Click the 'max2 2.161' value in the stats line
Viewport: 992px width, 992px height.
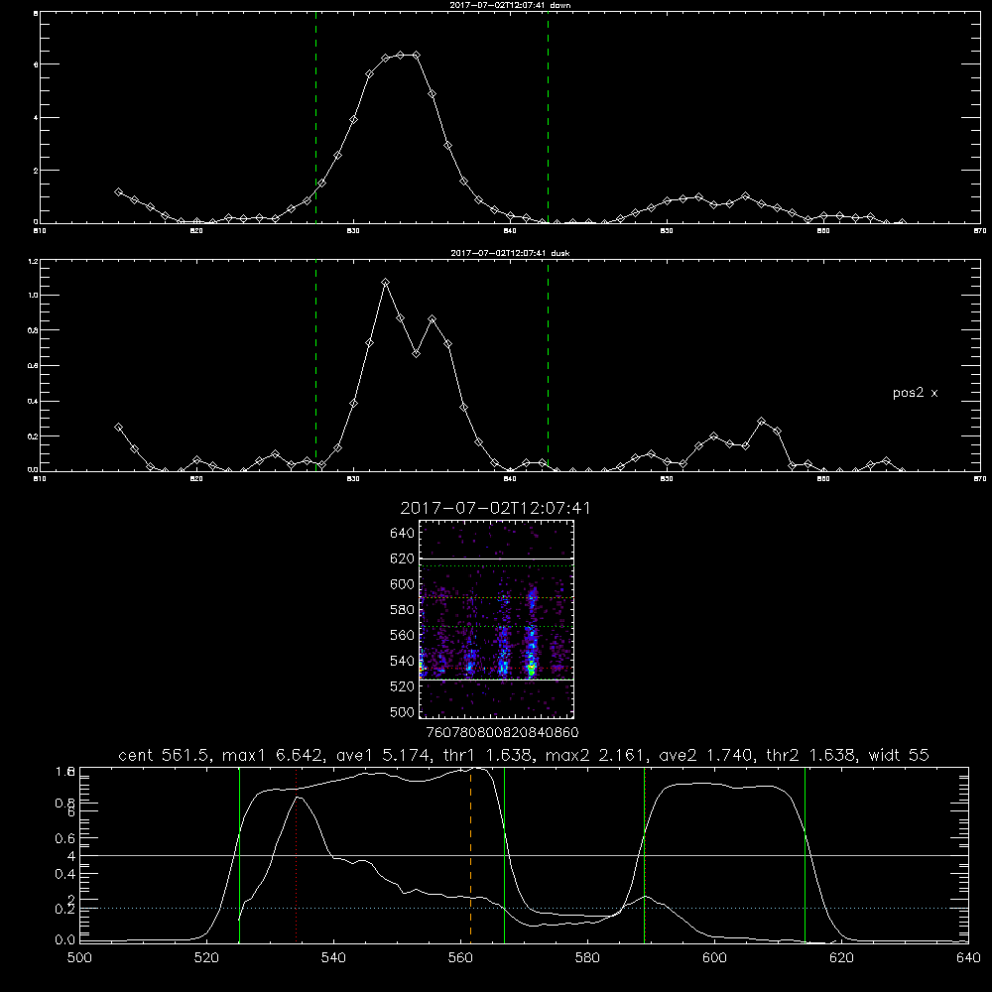pos(596,755)
